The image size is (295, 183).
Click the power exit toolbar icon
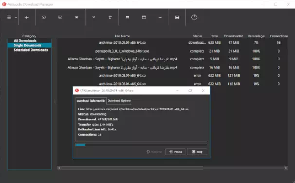(x=194, y=18)
